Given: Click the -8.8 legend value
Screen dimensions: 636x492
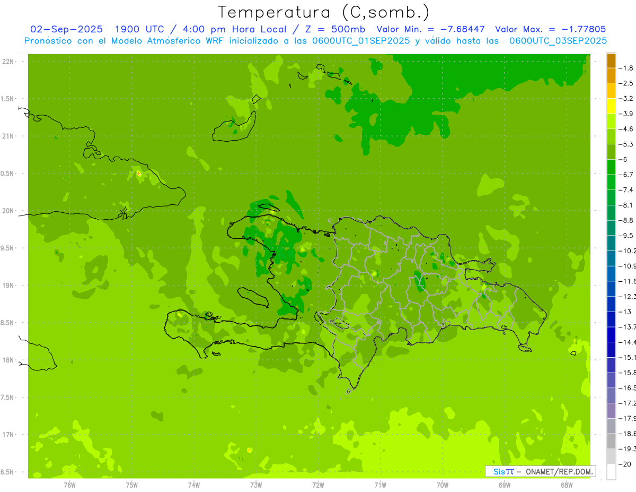Looking at the screenshot, I should pyautogui.click(x=626, y=220).
